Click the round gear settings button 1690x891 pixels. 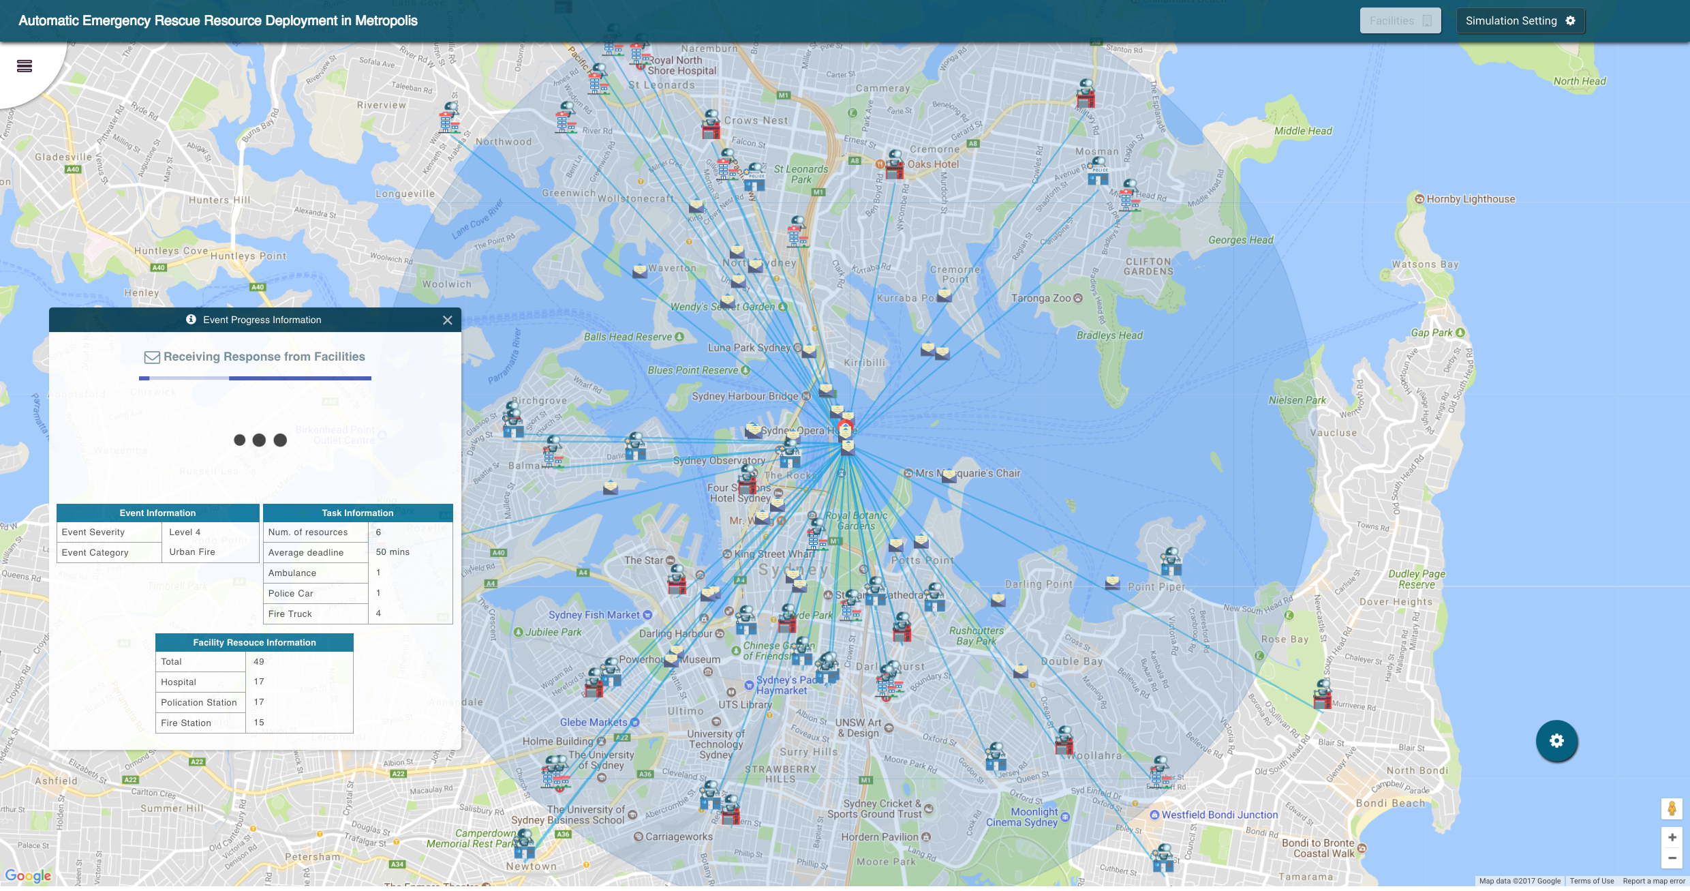point(1556,741)
